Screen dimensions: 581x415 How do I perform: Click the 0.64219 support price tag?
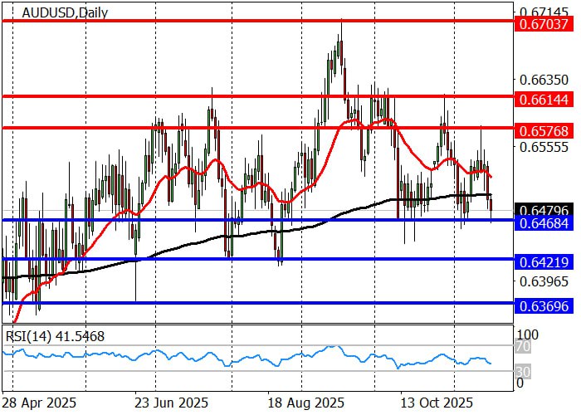543,261
